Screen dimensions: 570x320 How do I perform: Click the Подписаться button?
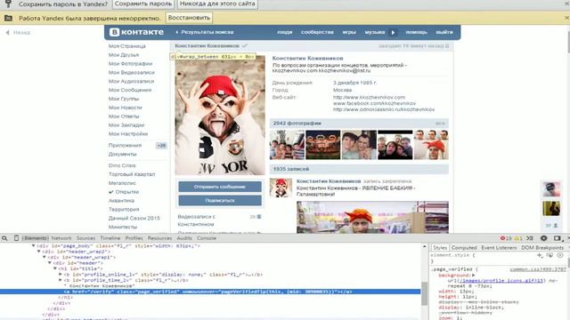(x=220, y=200)
